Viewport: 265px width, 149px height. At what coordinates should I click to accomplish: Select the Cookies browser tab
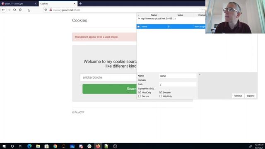[58, 4]
